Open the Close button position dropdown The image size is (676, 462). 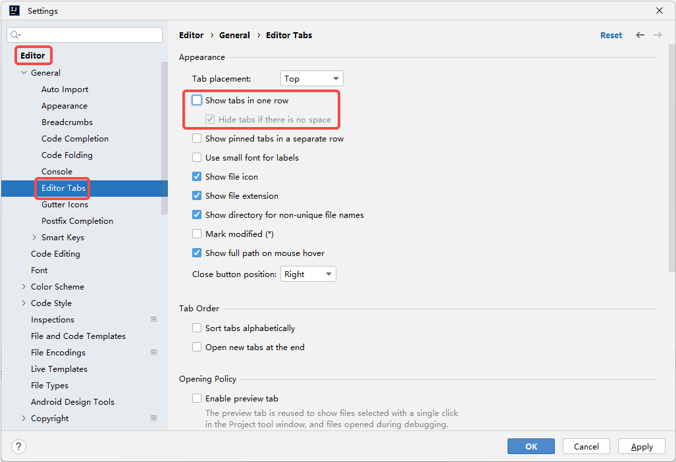click(x=308, y=274)
